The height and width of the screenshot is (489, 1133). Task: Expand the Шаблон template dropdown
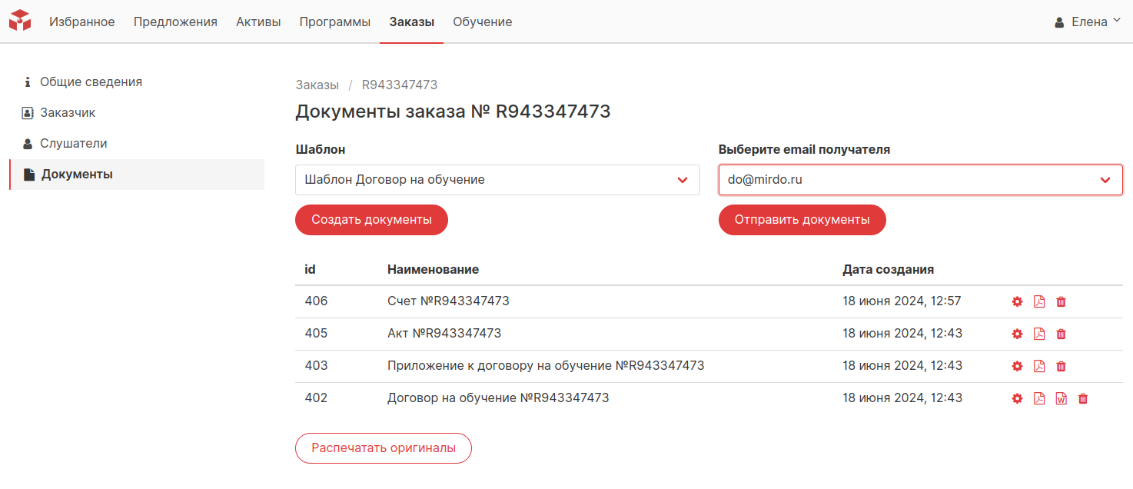click(x=497, y=180)
